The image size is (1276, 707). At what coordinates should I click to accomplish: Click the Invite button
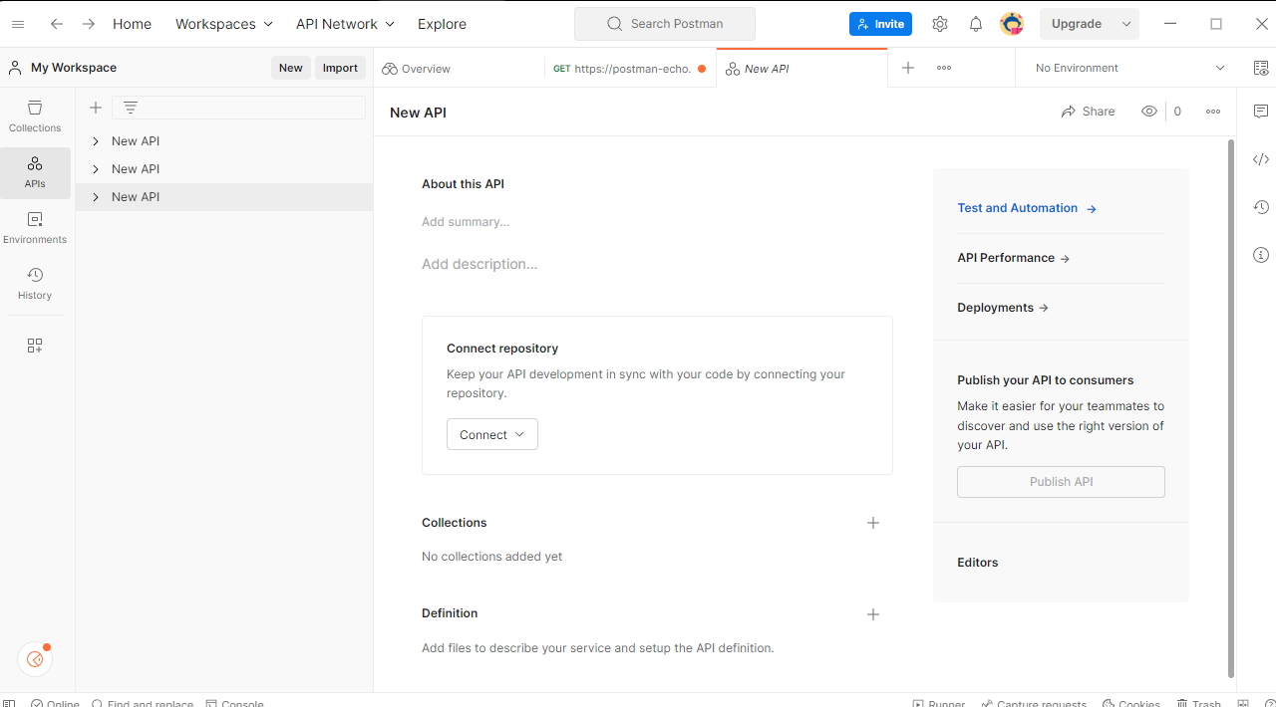click(880, 24)
